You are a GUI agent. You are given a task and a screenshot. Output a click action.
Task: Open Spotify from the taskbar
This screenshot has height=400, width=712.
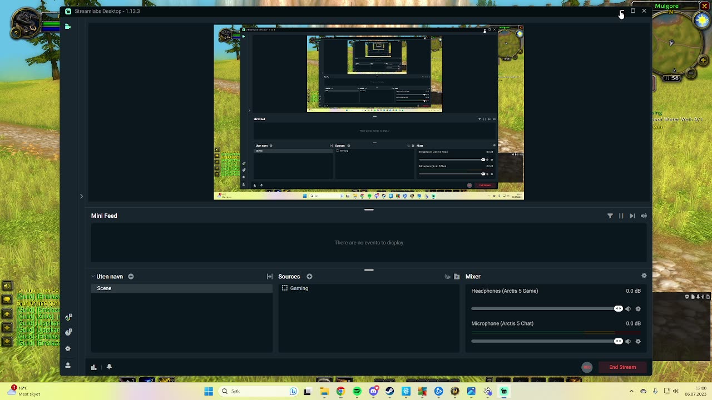357,391
